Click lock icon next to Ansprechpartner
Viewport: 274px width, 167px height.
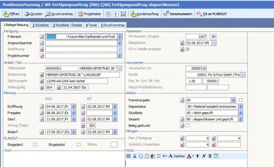point(42,43)
